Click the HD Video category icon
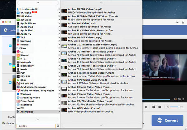 [x=18, y=16]
